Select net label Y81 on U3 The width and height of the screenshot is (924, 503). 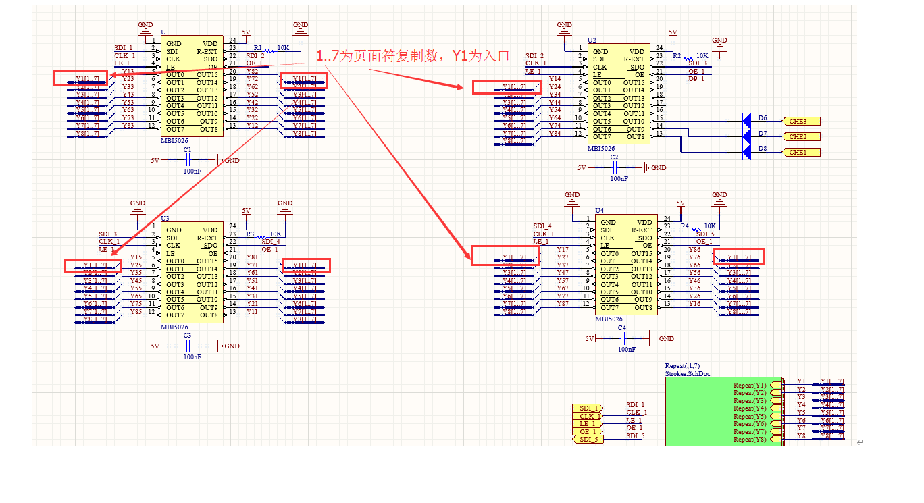point(252,257)
